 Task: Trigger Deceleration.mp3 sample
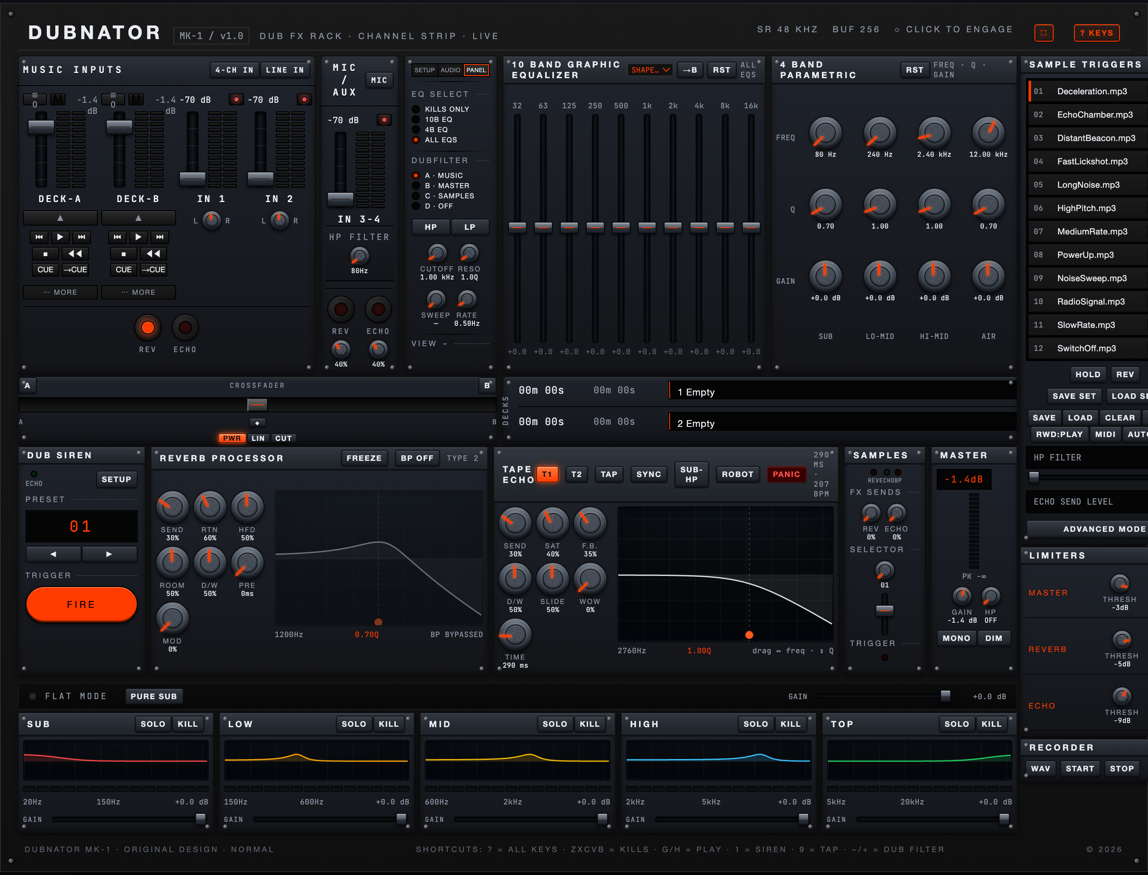coord(1088,91)
